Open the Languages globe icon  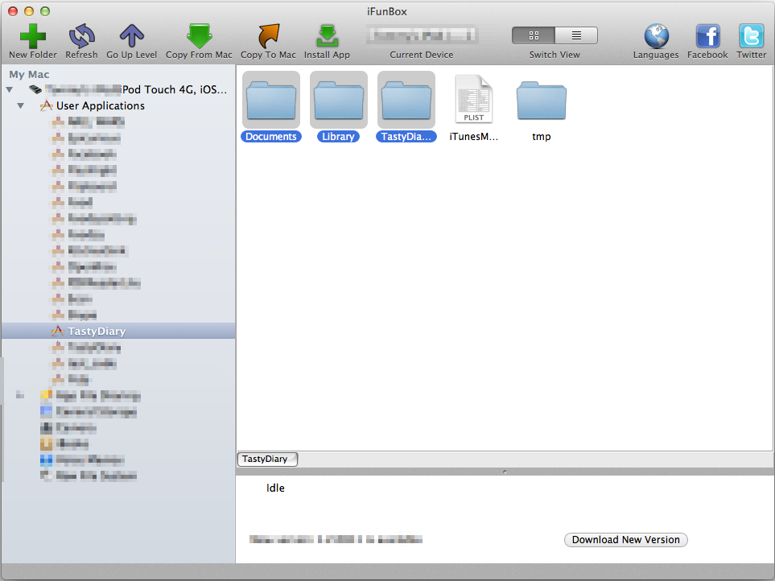click(x=656, y=37)
